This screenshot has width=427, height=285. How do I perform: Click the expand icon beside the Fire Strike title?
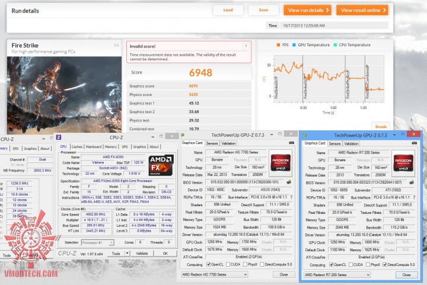116,45
